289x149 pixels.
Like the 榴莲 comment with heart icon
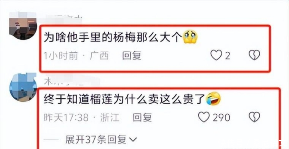point(204,117)
